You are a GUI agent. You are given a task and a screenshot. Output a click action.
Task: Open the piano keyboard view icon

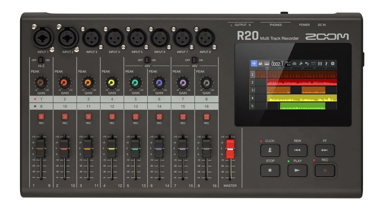(267, 63)
